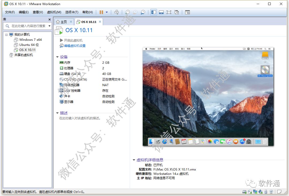289x196 pixels.
Task: Open the power options dropdown arrow beside Pause
Action: (x=107, y=12)
